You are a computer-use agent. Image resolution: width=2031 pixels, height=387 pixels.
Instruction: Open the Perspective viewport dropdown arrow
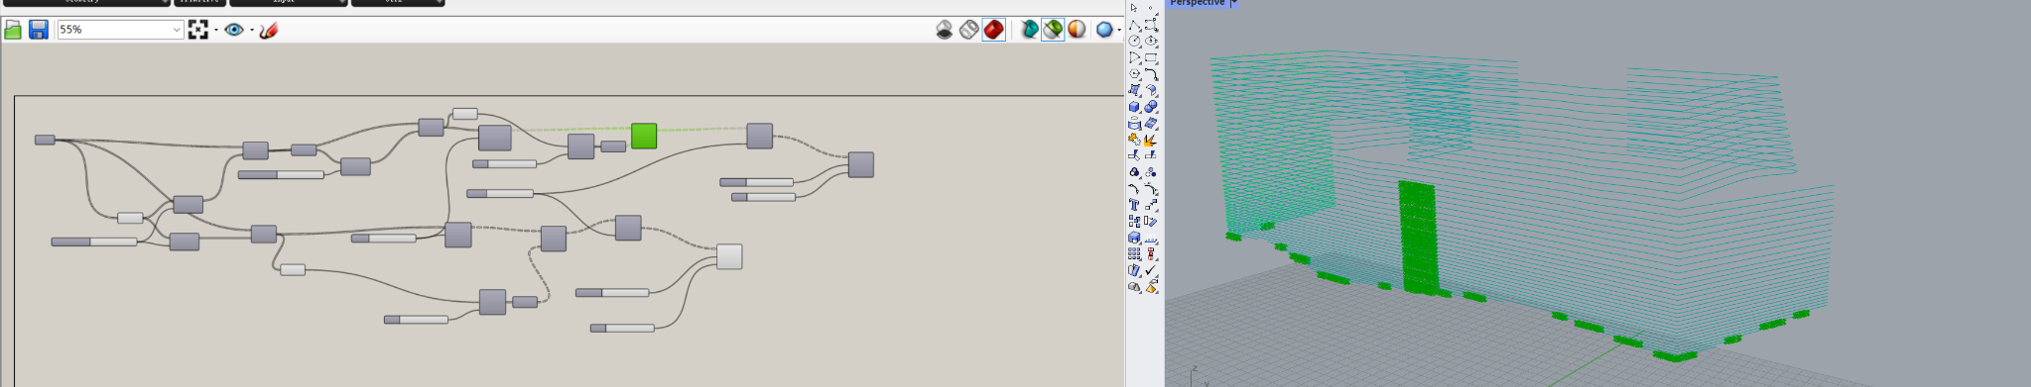tap(1234, 3)
